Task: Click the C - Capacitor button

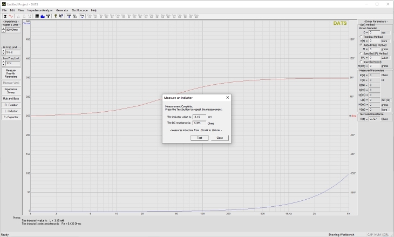Action: (11, 117)
